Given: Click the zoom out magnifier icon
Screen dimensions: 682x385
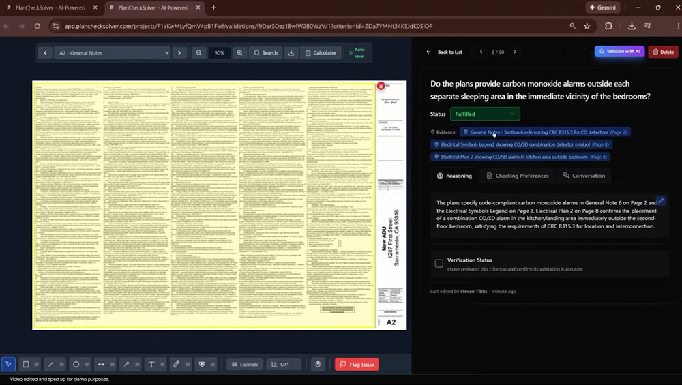Looking at the screenshot, I should click(198, 52).
